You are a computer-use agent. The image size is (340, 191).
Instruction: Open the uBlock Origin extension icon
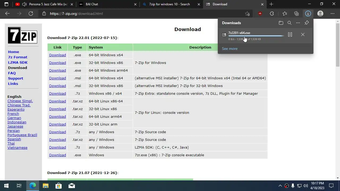[x=260, y=14]
